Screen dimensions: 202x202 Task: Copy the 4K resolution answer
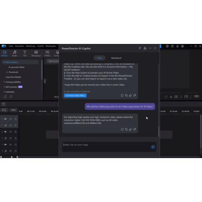126,129
